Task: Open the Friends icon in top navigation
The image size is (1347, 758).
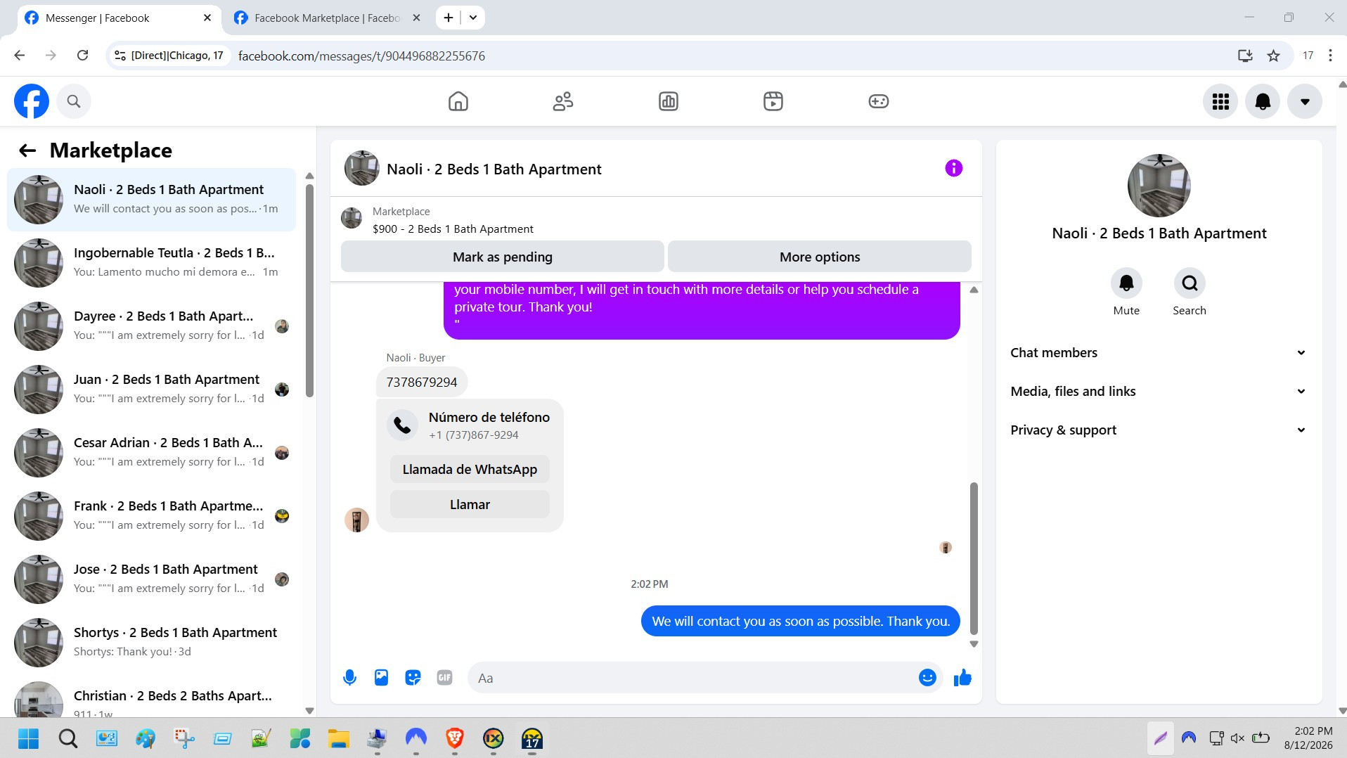Action: (563, 101)
